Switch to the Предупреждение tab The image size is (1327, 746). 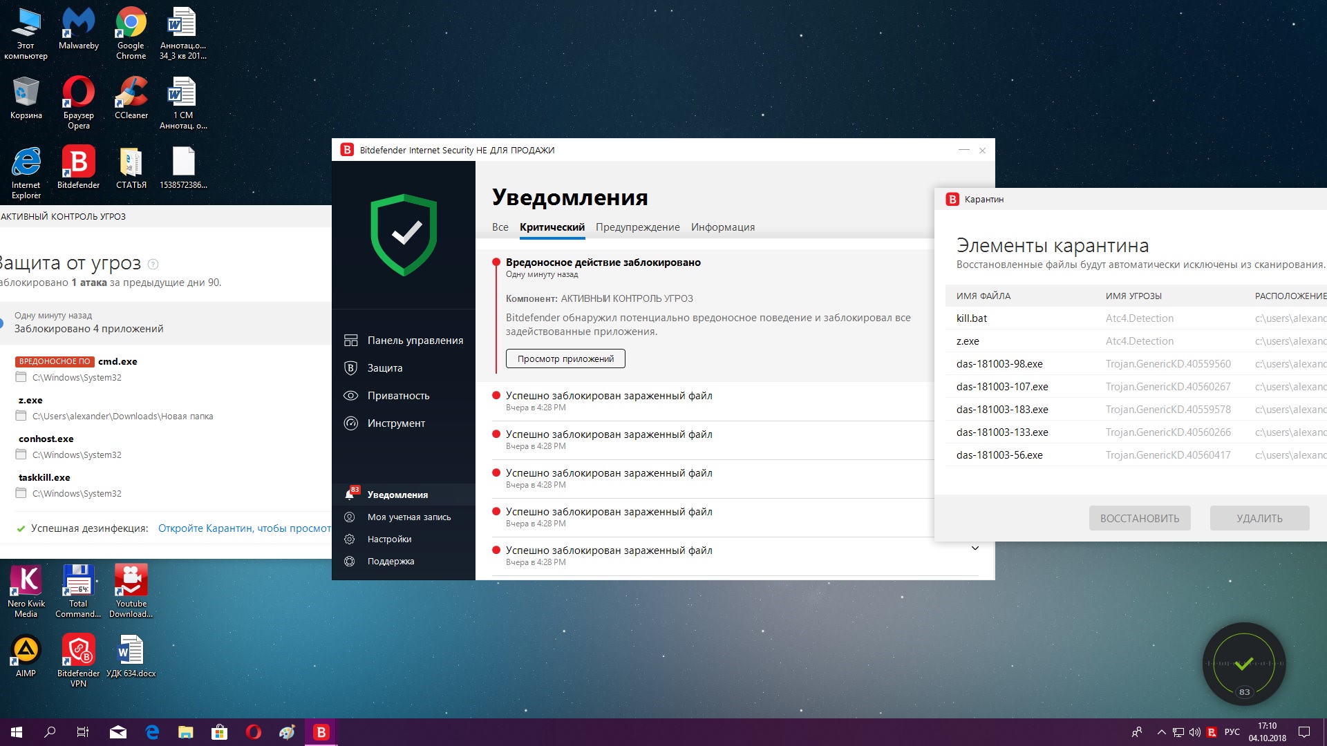[x=638, y=227]
